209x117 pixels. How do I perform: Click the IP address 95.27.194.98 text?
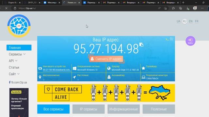[x=106, y=49]
